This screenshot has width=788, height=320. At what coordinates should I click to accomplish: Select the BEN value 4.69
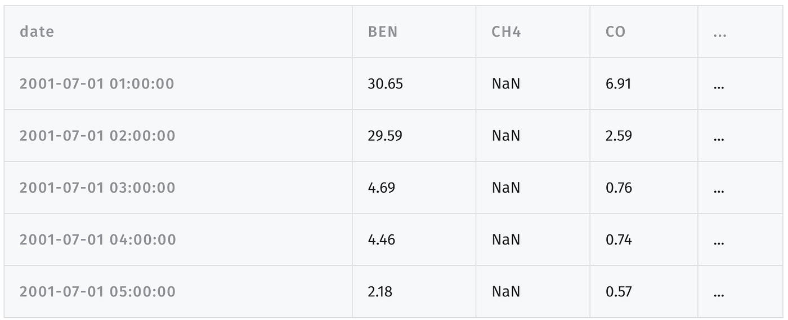(x=382, y=188)
